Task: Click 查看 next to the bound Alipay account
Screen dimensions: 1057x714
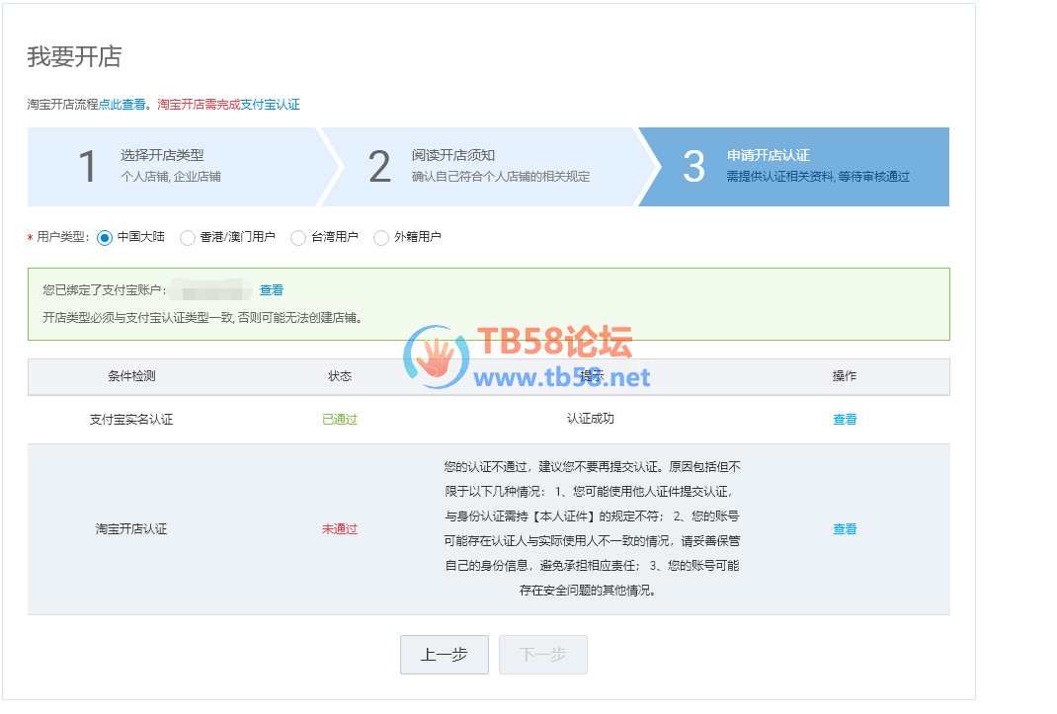Action: tap(272, 290)
